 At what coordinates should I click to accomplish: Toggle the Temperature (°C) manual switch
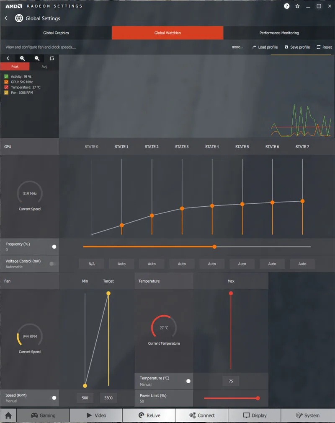click(x=188, y=381)
